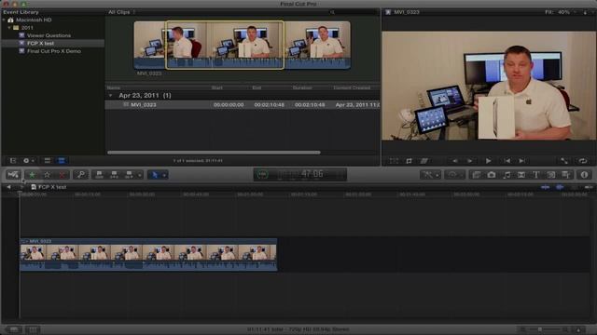Click the background tasks progress dial

pyautogui.click(x=262, y=174)
